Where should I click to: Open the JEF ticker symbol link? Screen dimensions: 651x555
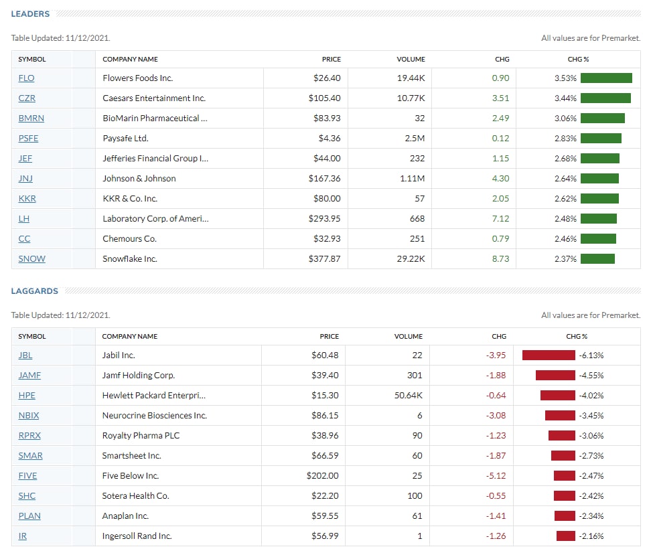[25, 158]
